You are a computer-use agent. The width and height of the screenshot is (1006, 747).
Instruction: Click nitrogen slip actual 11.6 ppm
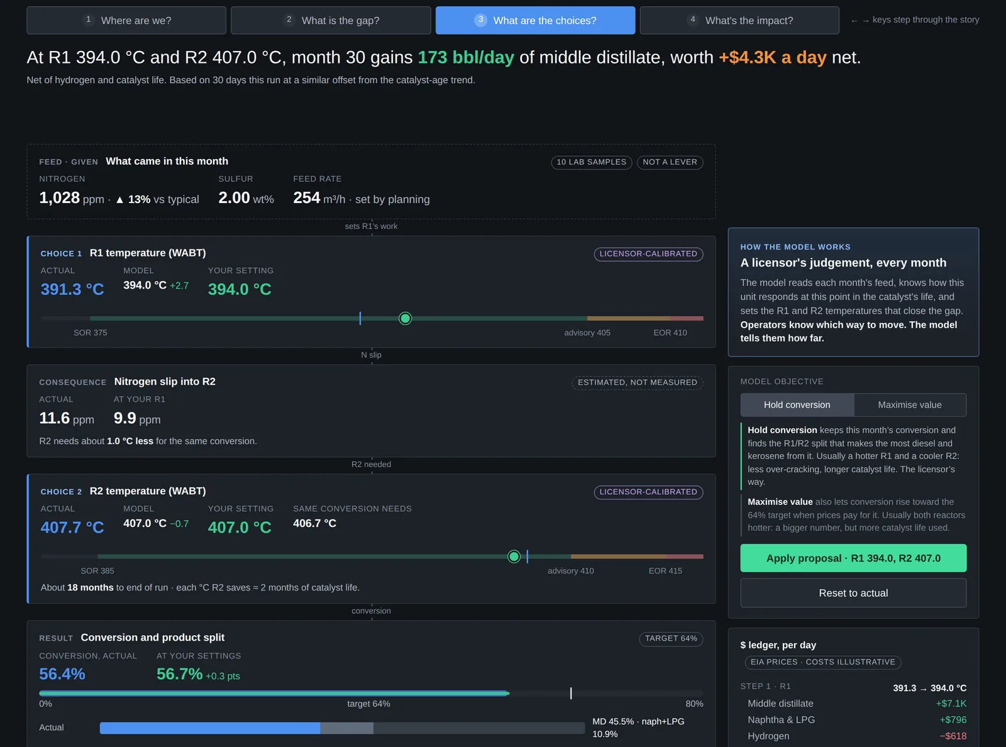tap(67, 418)
